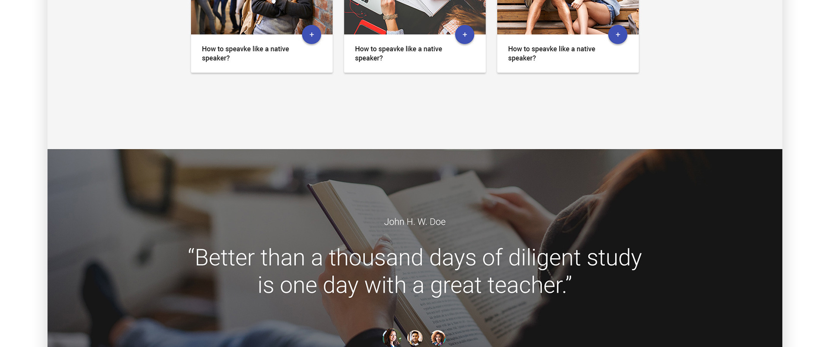Select the long dark-haired woman's testimonial avatar
This screenshot has height=347, width=829.
click(391, 338)
